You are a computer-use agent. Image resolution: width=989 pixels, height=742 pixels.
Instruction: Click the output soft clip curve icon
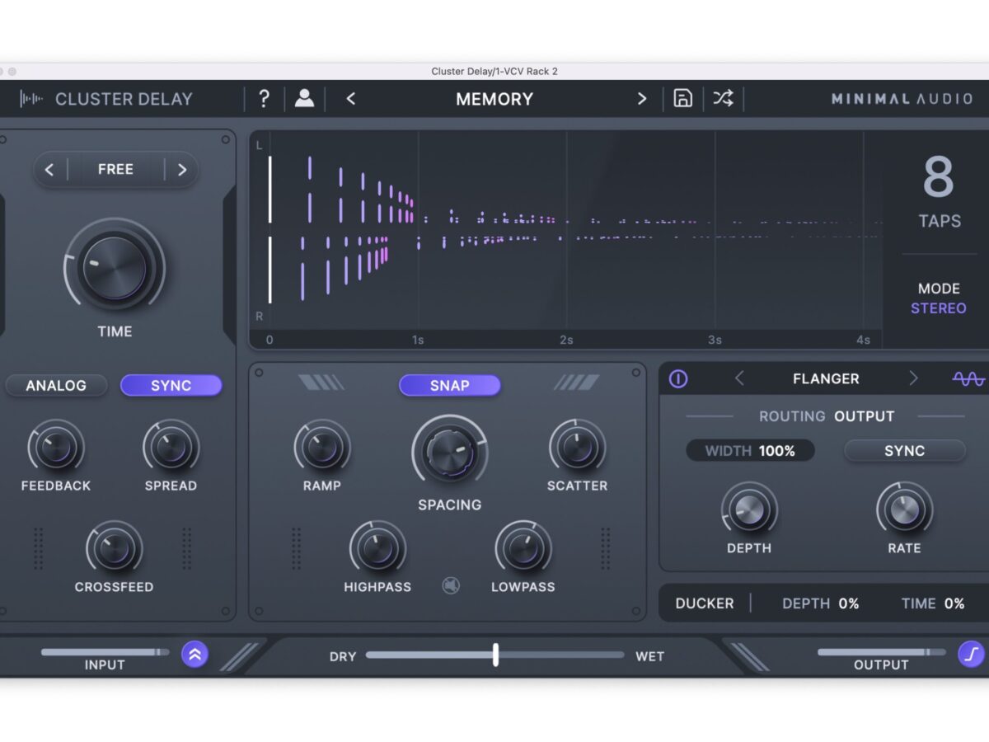(971, 655)
